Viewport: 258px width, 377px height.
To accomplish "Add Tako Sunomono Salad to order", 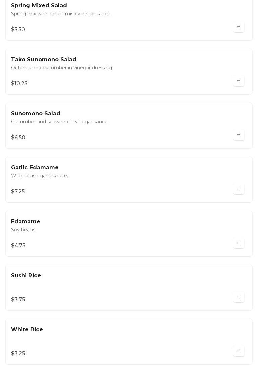I will tap(239, 81).
